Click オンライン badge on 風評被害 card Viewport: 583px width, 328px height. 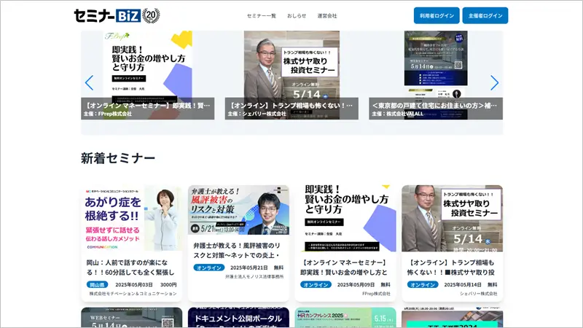point(208,268)
